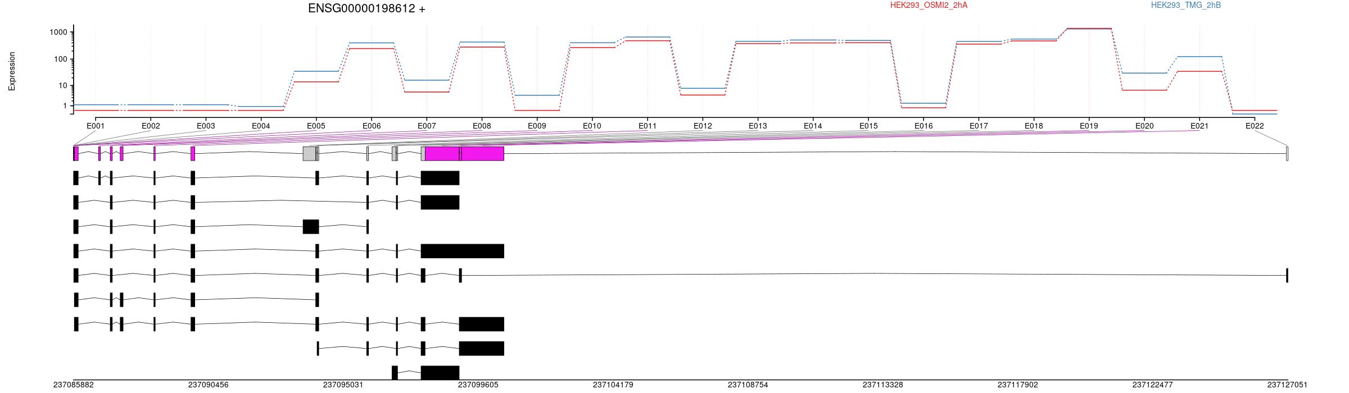The height and width of the screenshot is (393, 1349).
Task: Click the large black exon in bottom transcript
Action: pyautogui.click(x=440, y=373)
